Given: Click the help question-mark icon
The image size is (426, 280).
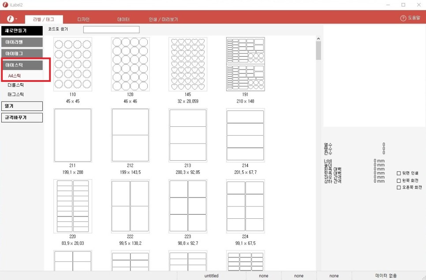Looking at the screenshot, I should (x=403, y=18).
